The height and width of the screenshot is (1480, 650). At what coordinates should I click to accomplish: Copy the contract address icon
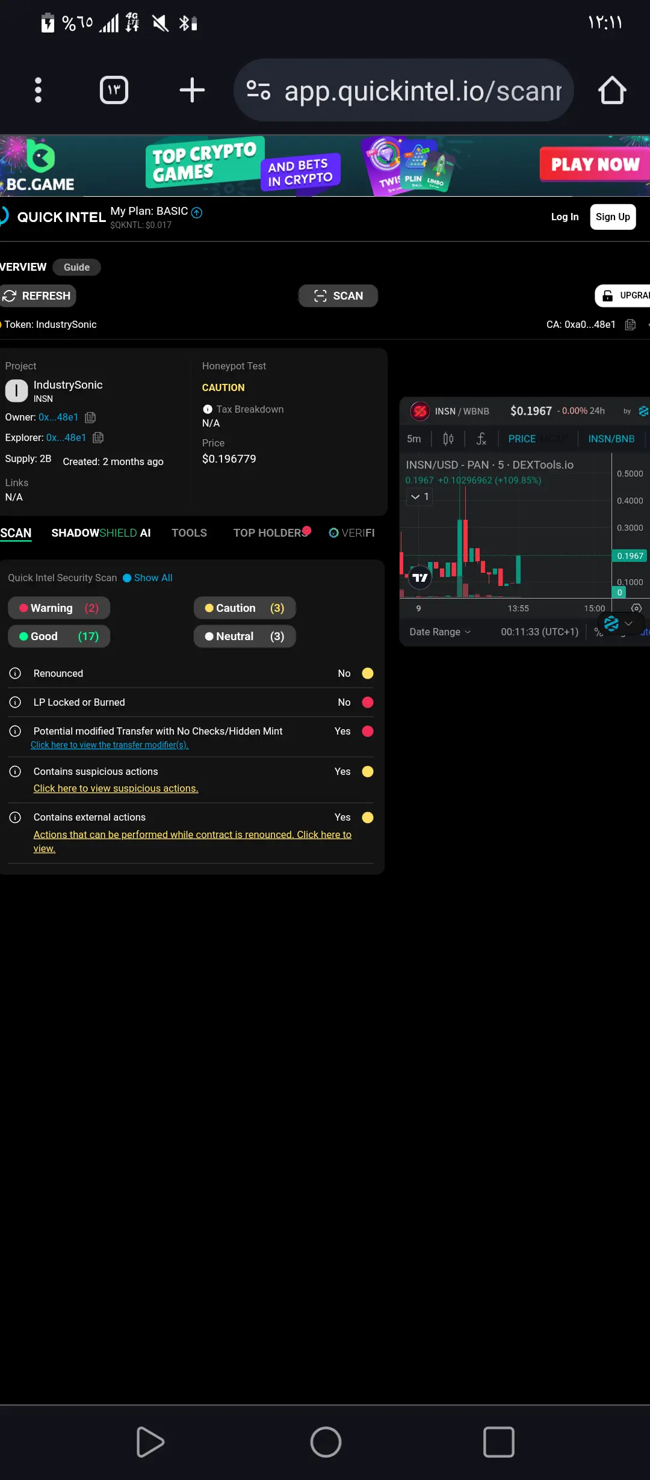point(630,325)
